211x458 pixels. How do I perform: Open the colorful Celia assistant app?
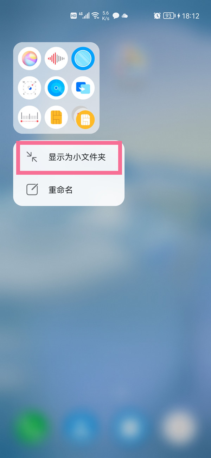tap(30, 58)
